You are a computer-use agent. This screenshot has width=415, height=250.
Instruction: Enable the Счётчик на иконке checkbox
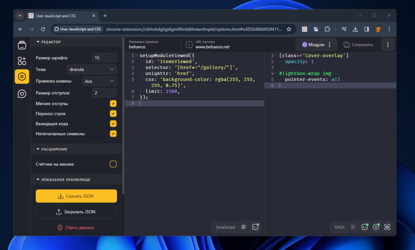(x=113, y=164)
